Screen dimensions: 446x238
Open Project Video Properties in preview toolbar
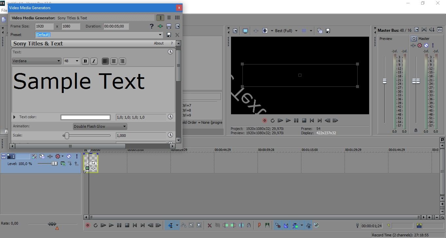tap(235, 31)
